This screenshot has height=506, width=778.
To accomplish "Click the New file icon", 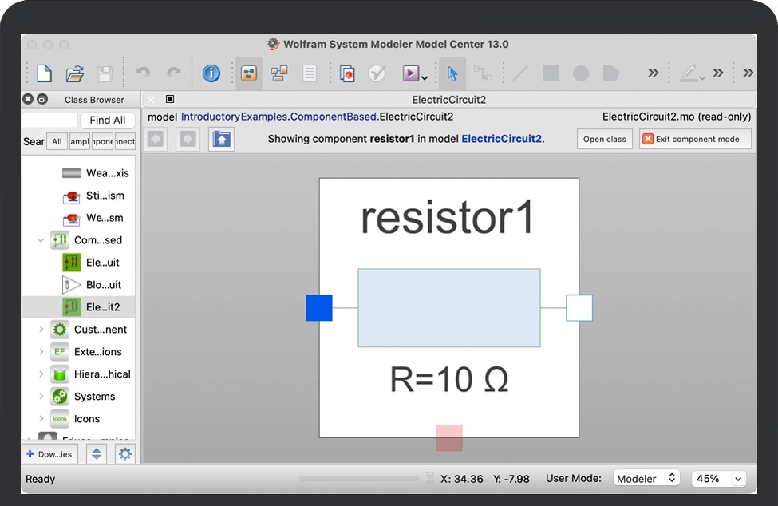I will click(45, 74).
